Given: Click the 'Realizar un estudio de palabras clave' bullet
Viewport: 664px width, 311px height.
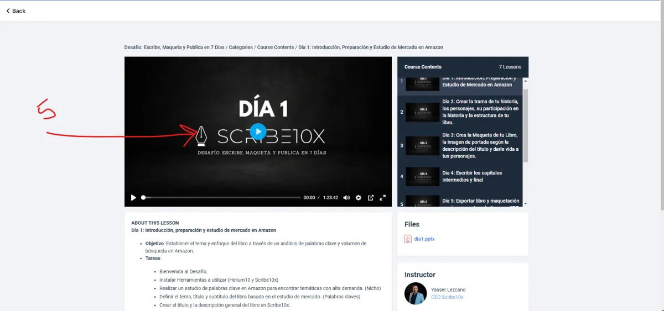Looking at the screenshot, I should (270, 288).
